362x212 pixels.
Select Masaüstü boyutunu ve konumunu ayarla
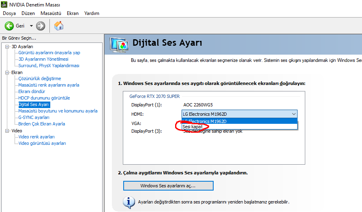[58, 111]
